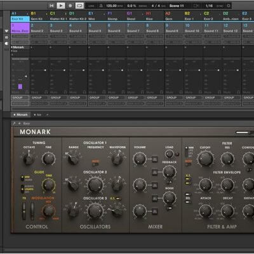Toggle the filter MOD switch below filter type
Screen dimensions: 254x254
[188, 164]
